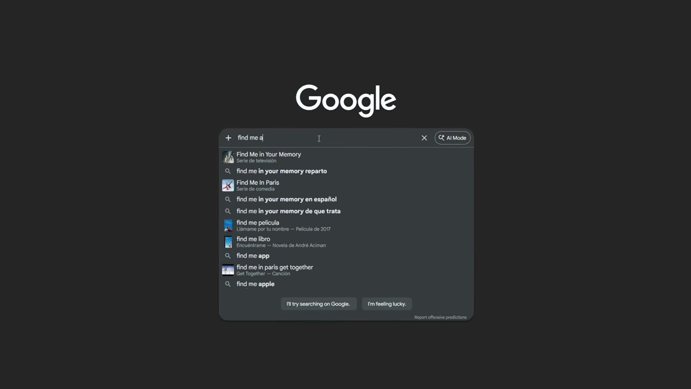Click the magnifier icon beside 'find me app'

[x=228, y=256]
